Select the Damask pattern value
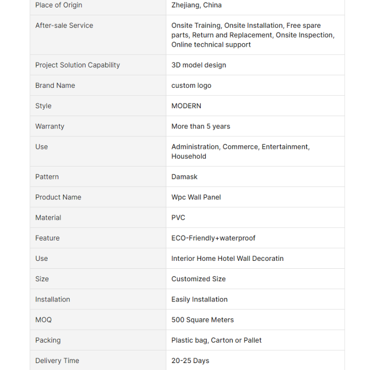370x370 pixels. click(184, 177)
